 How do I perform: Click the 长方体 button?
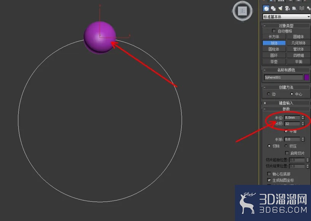274,37
